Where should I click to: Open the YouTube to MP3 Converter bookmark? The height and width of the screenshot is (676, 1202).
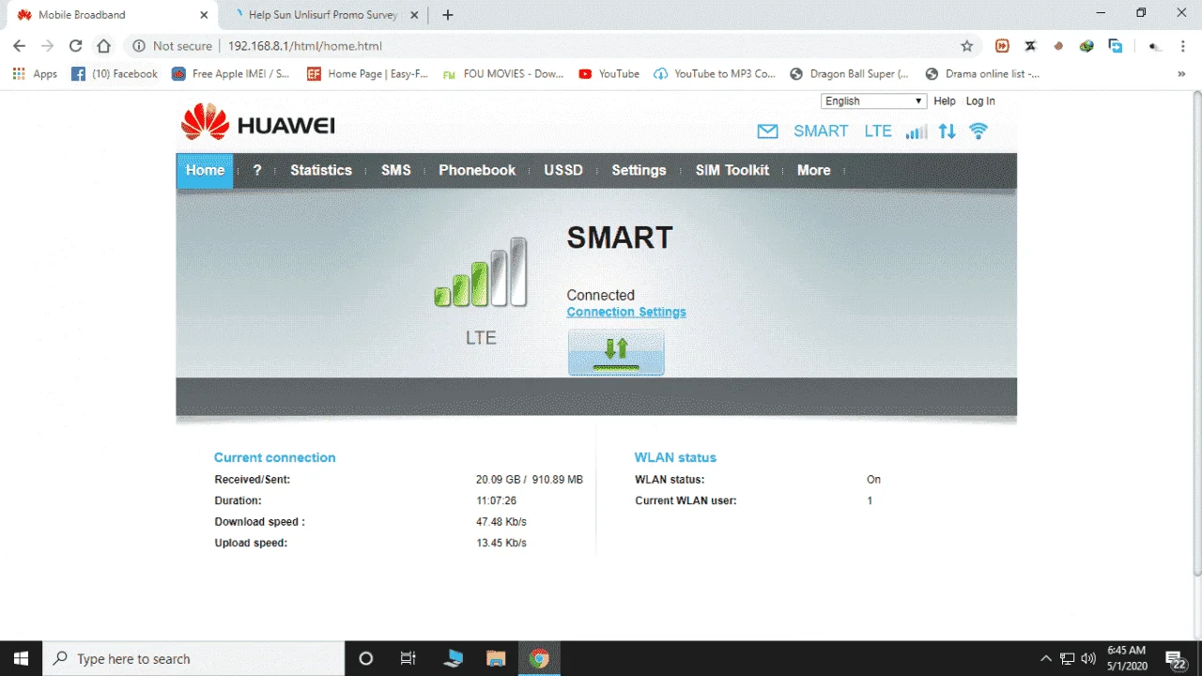click(x=715, y=74)
